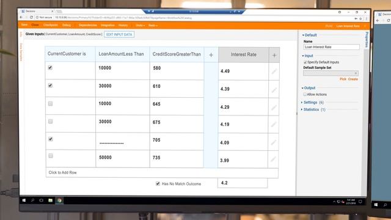
Task: Toggle the Has No Match Outcome checkbox
Action: click(x=158, y=183)
